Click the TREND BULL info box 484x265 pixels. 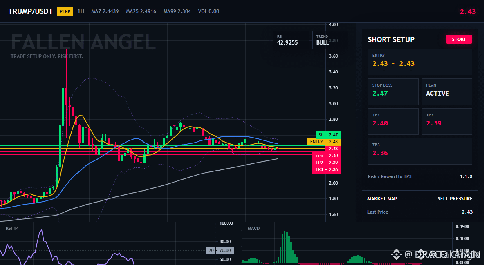tap(330, 40)
